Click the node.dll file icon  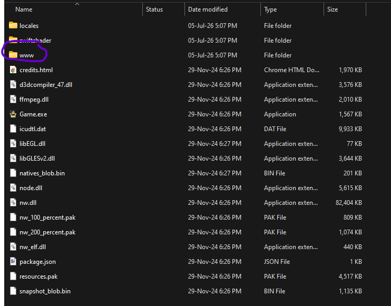pos(13,187)
